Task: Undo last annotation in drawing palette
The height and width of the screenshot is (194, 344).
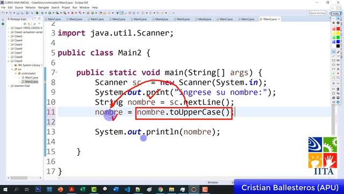Action: point(333,89)
